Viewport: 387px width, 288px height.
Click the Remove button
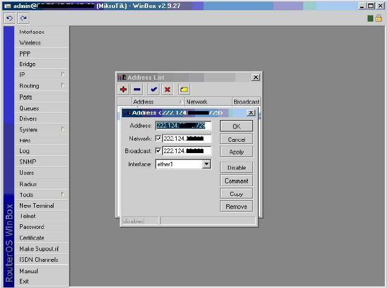click(x=237, y=207)
